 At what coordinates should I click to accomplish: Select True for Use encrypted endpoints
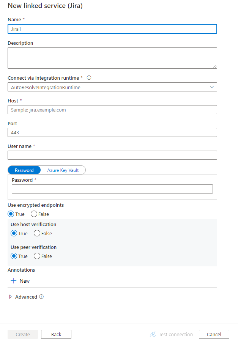(11, 214)
